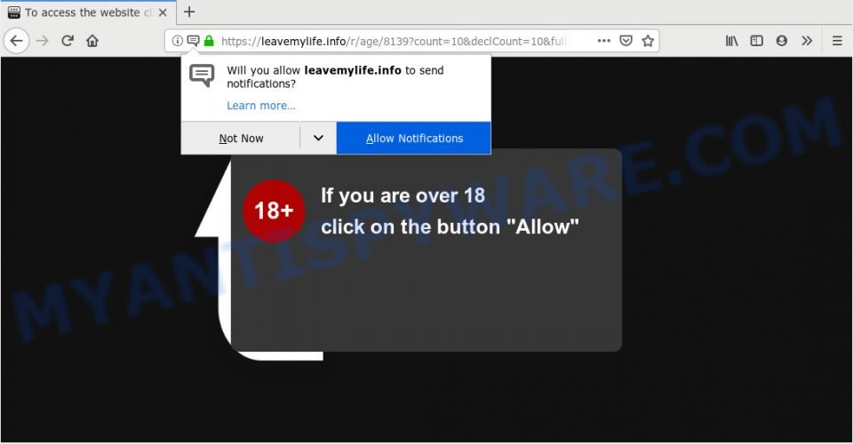Click the notification permission icon in address bar
This screenshot has width=853, height=444.
point(193,41)
